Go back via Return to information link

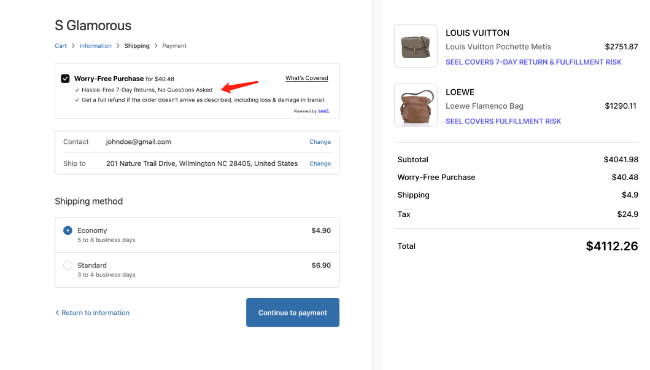[95, 313]
